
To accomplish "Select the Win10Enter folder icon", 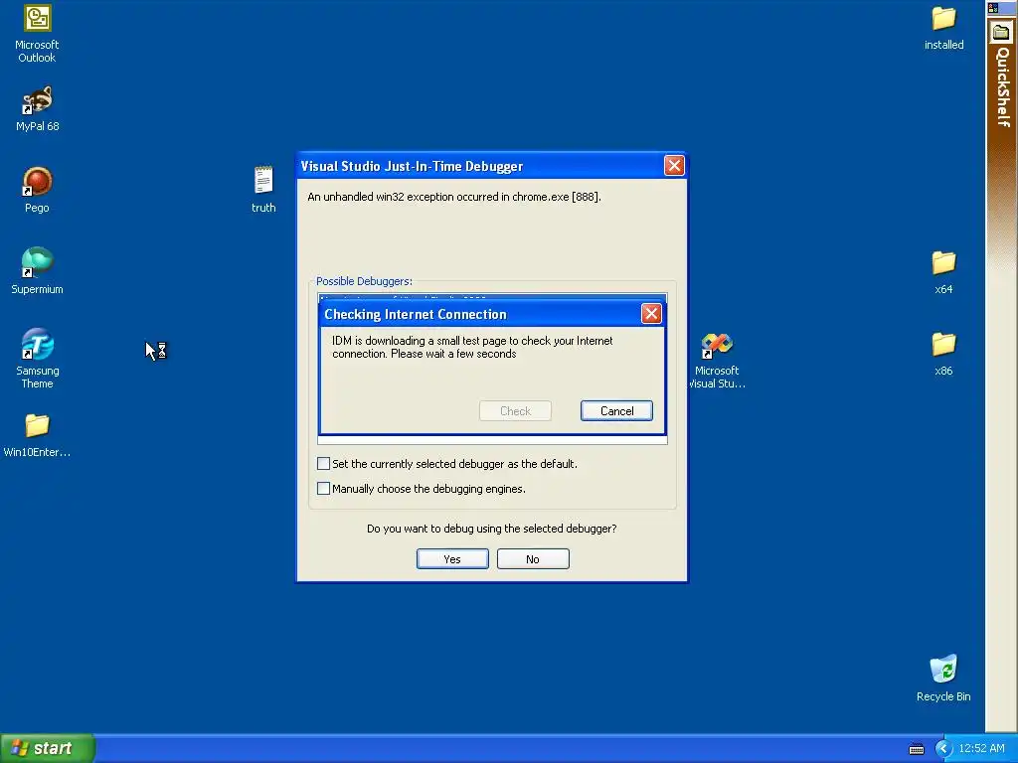I will (37, 435).
